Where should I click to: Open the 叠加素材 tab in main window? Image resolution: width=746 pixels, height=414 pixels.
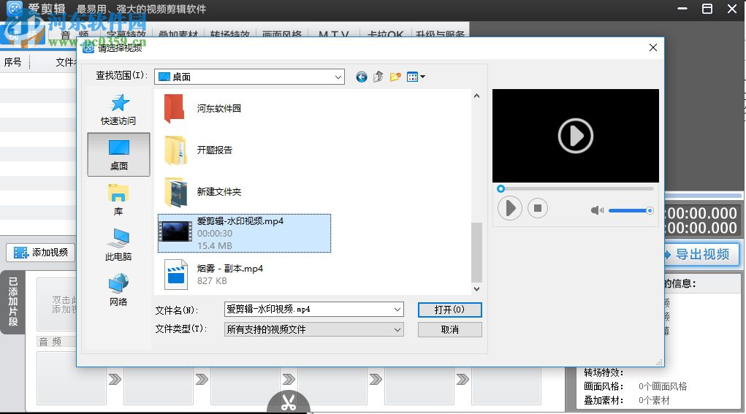[x=178, y=34]
